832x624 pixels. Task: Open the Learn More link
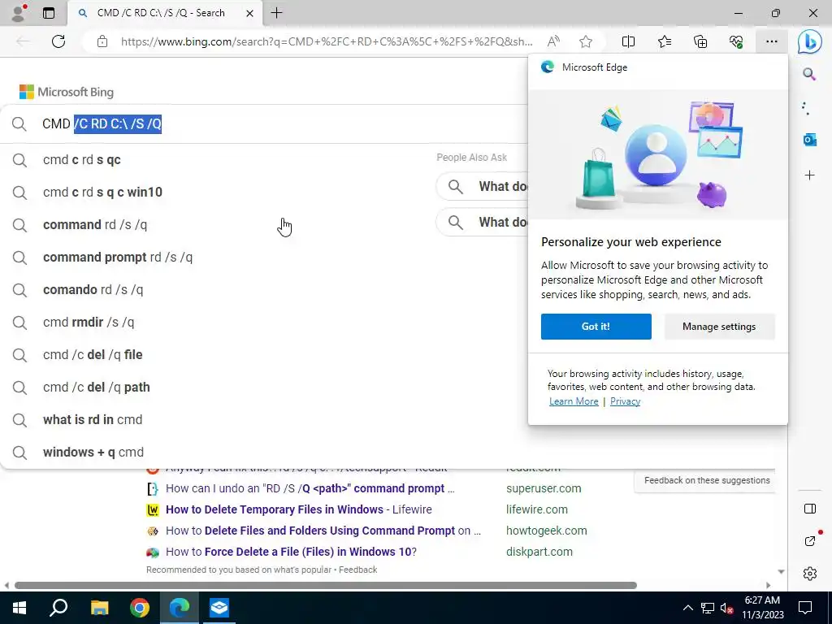[x=574, y=401]
